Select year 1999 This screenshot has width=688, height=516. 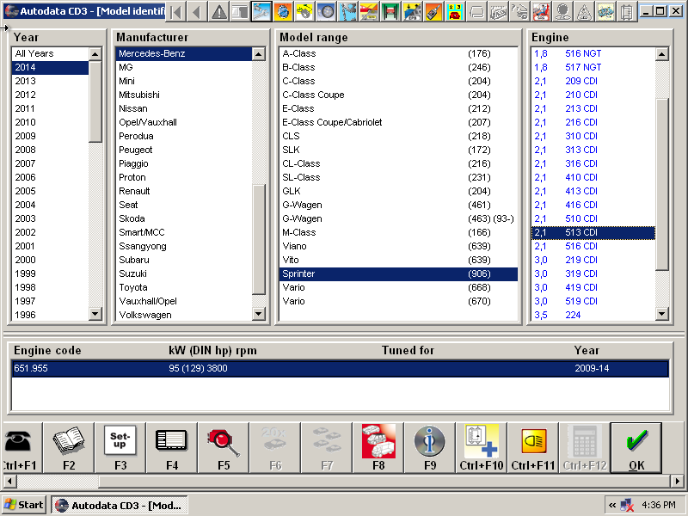50,273
